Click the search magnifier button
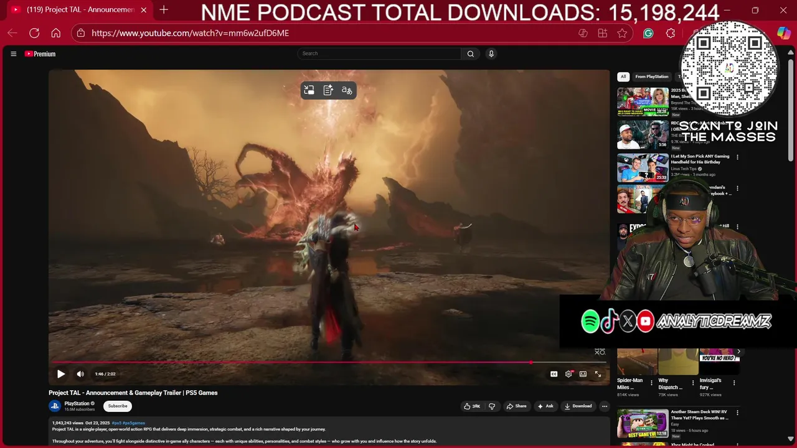797x448 pixels. tap(471, 54)
